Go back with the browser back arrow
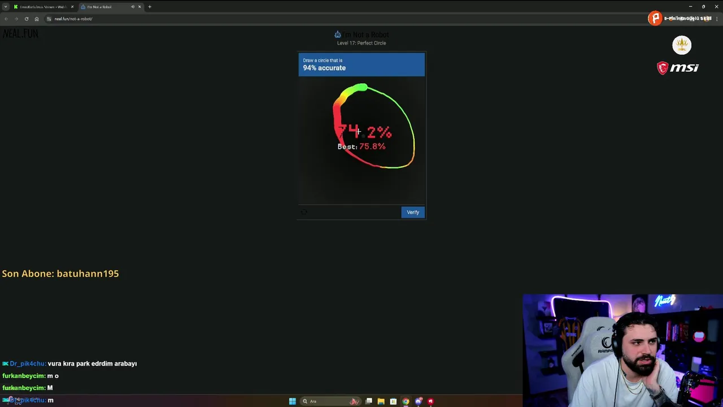This screenshot has width=723, height=407. point(6,19)
